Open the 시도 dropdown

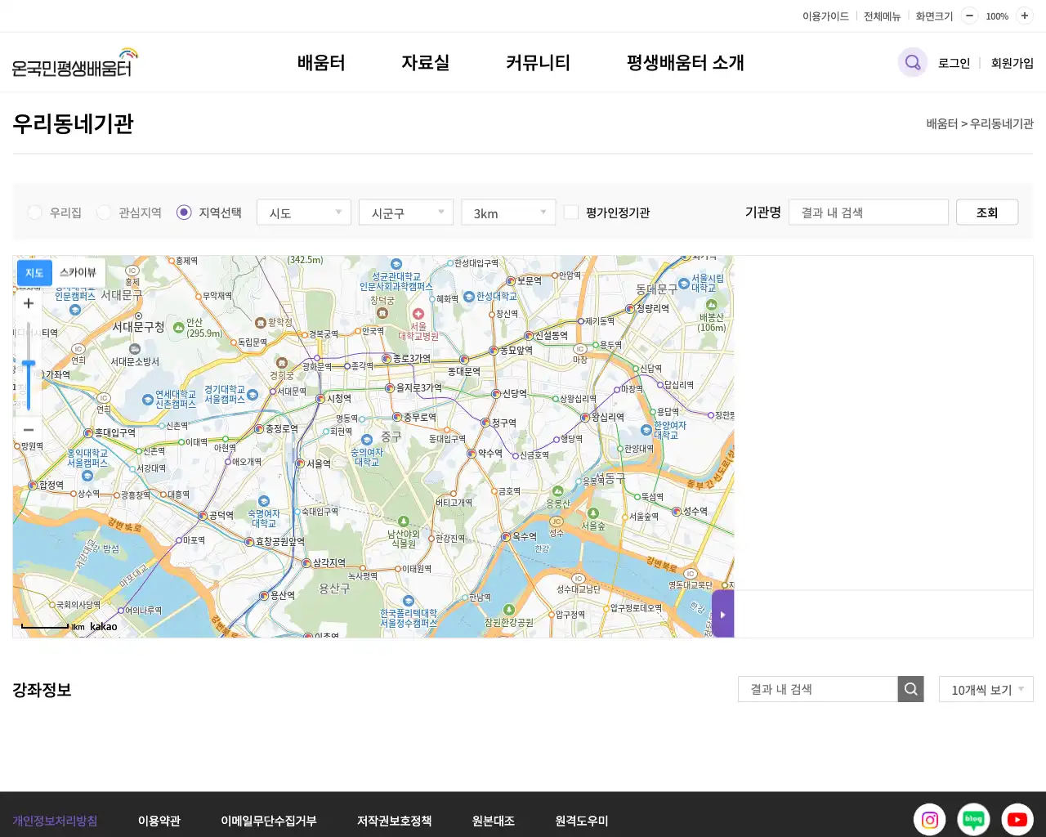(x=304, y=213)
